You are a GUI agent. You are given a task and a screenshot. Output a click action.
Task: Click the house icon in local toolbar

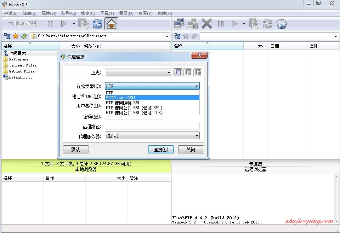[x=112, y=24]
